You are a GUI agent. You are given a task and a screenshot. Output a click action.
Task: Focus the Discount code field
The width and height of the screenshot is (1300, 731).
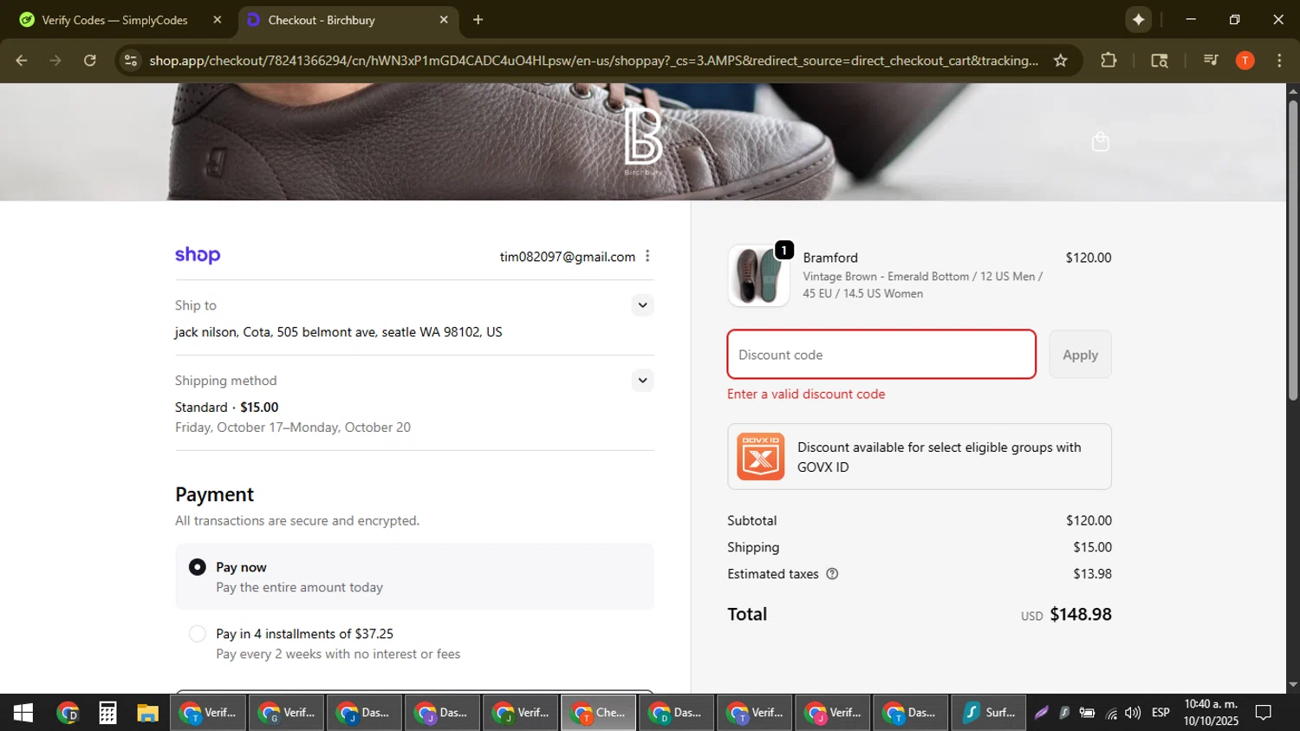click(x=881, y=355)
